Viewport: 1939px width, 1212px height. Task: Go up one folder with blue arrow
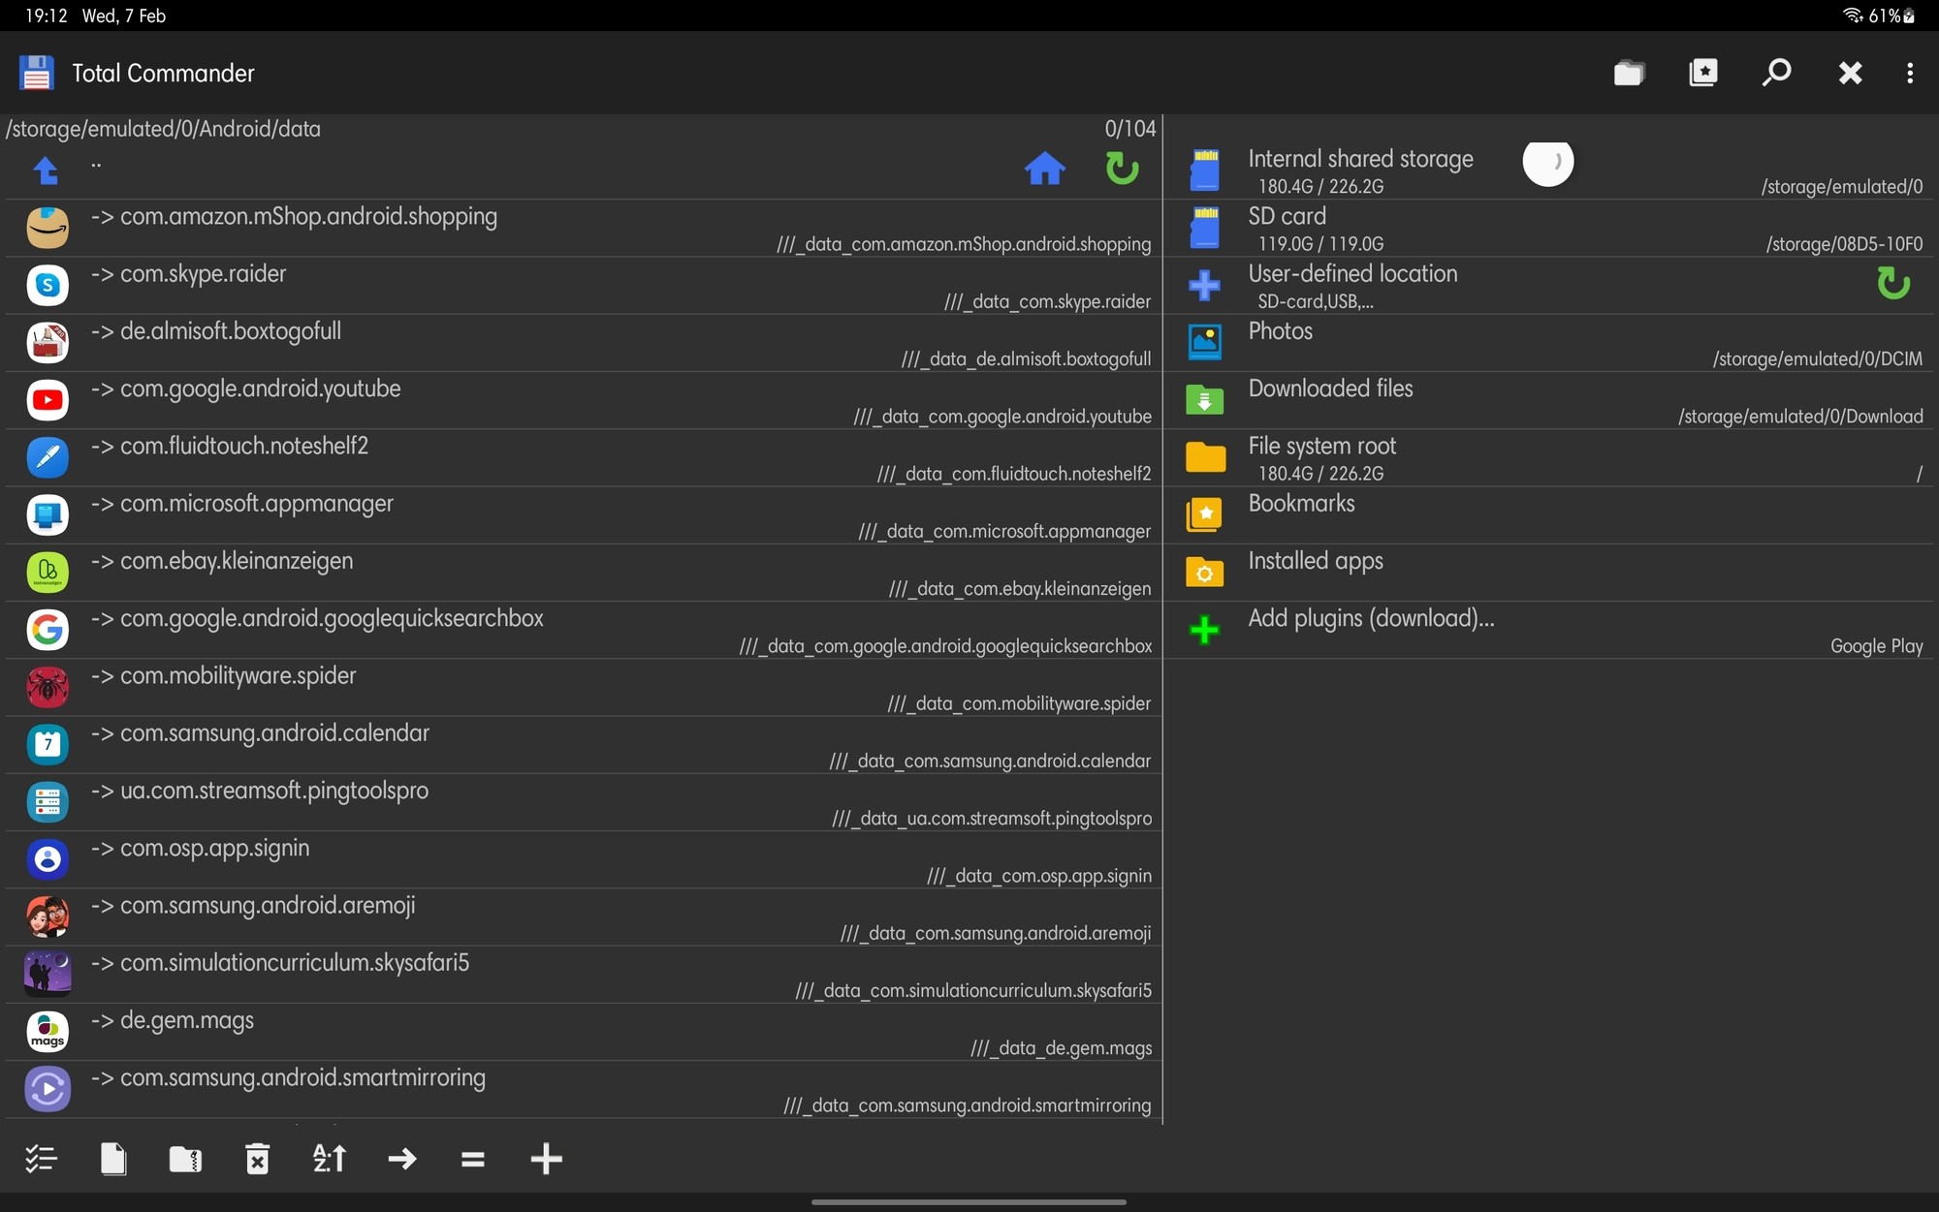point(46,171)
